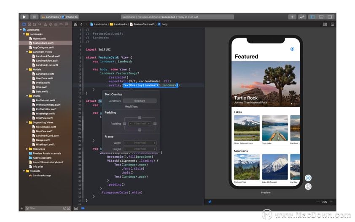The image size is (355, 222).
Task: Pin the preview with the pin icon
Action: coord(210,202)
